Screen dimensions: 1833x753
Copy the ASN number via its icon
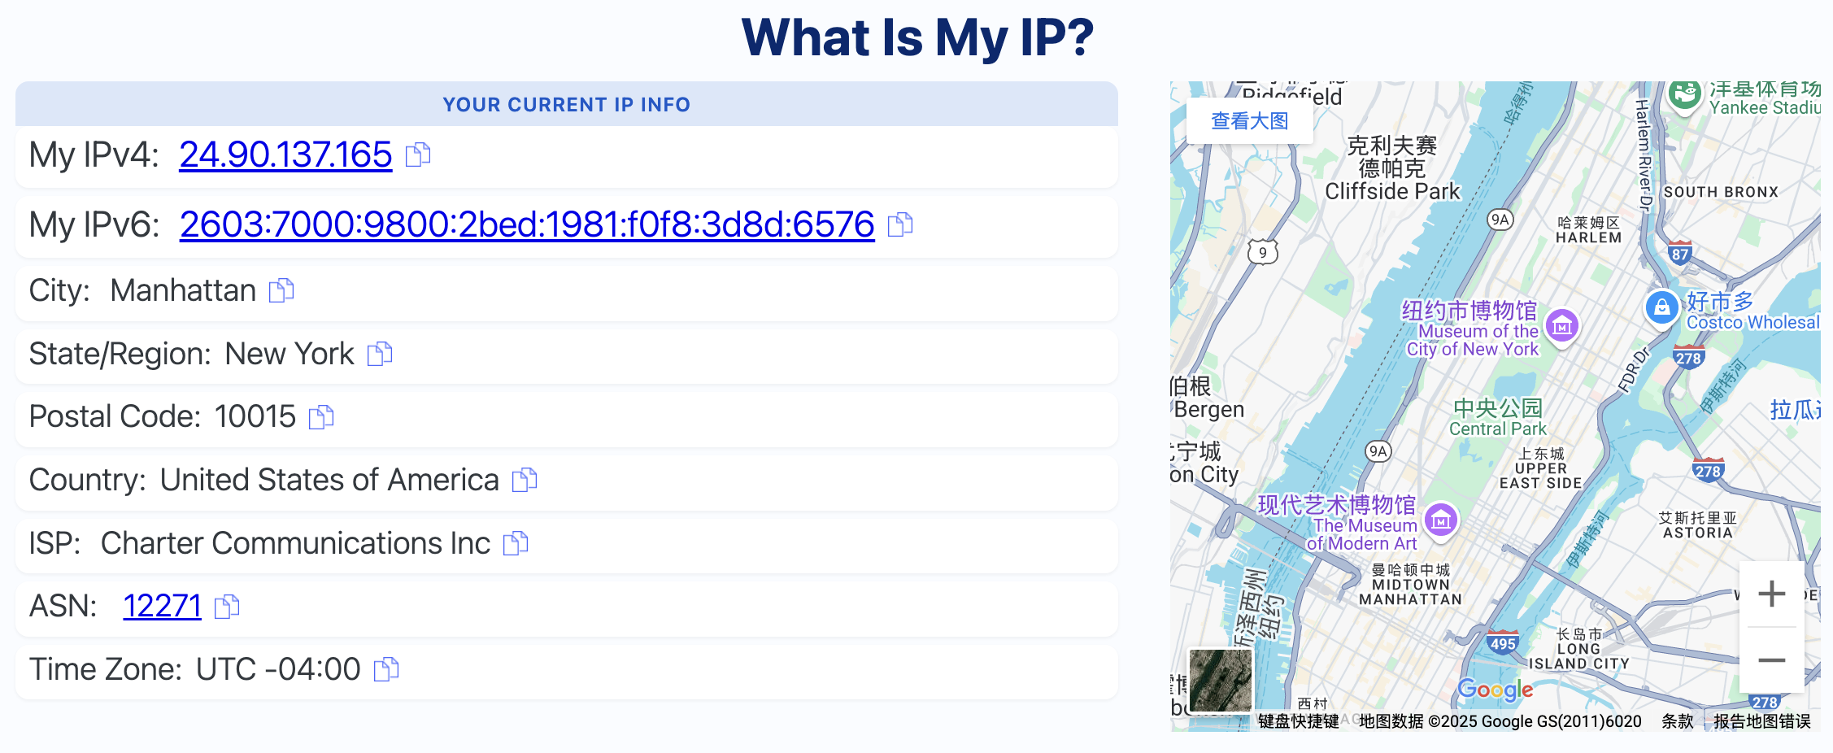coord(227,607)
